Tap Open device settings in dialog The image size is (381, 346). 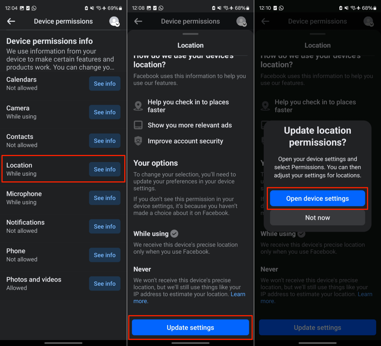pos(317,199)
